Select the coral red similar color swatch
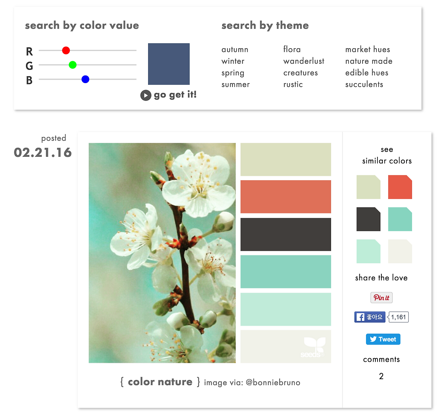 pos(400,187)
